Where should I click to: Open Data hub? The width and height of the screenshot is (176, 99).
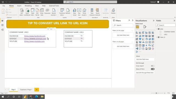coord(32,12)
